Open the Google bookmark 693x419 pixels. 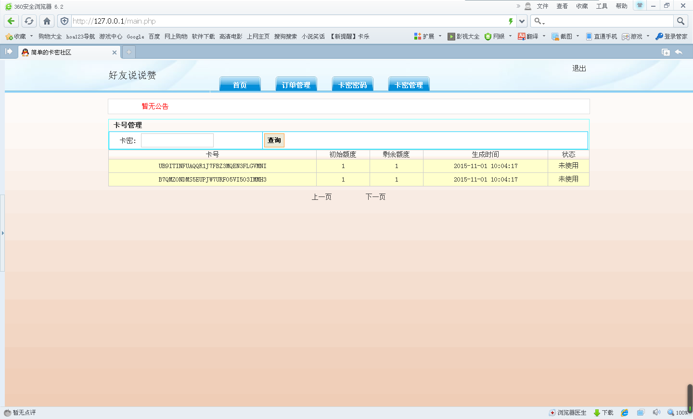coord(135,37)
